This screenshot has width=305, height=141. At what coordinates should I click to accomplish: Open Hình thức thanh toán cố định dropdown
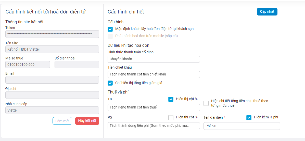154,59
